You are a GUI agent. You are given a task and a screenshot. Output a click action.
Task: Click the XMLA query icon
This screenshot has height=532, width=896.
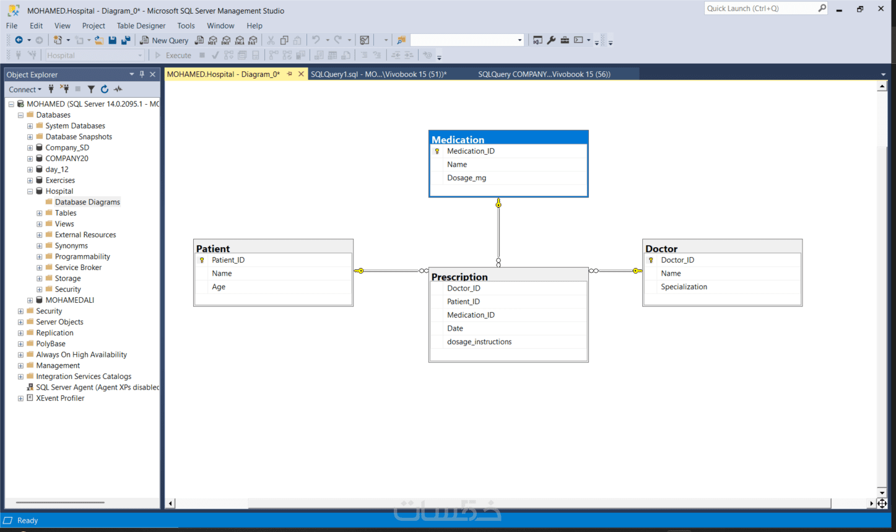pyautogui.click(x=239, y=40)
